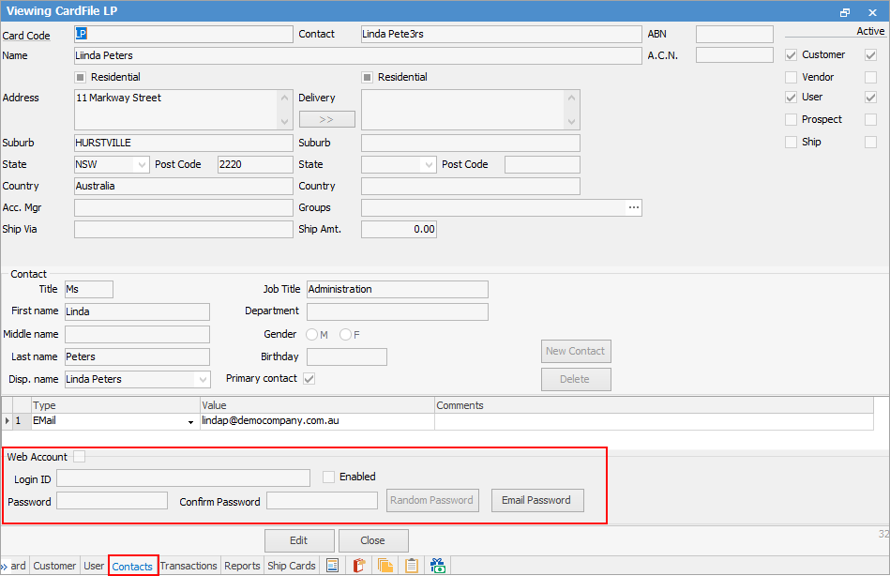Tick the Vendor checkbox
890x576 pixels.
coord(791,77)
